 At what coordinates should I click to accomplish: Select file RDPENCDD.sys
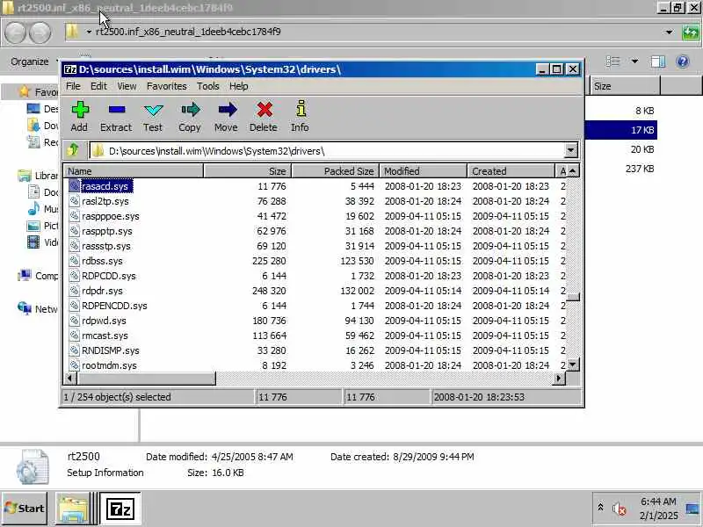tap(114, 306)
